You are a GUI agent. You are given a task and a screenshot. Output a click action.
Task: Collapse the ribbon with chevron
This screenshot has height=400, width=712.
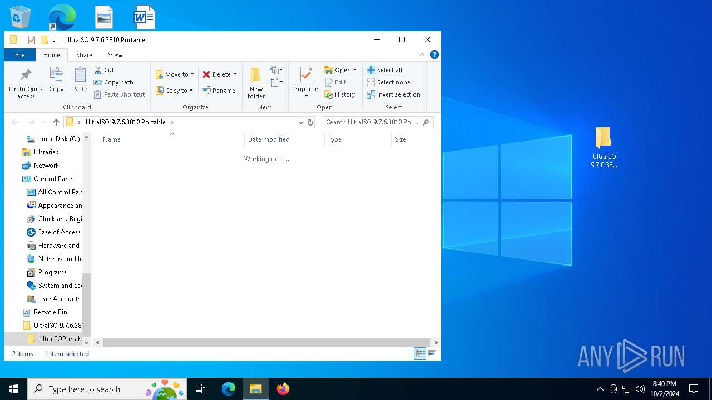click(422, 54)
